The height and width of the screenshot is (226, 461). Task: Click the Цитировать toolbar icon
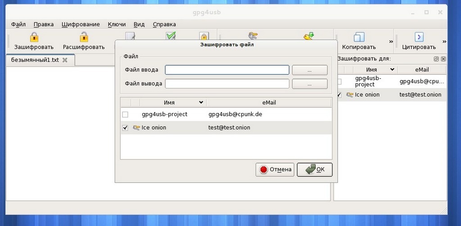click(x=419, y=37)
